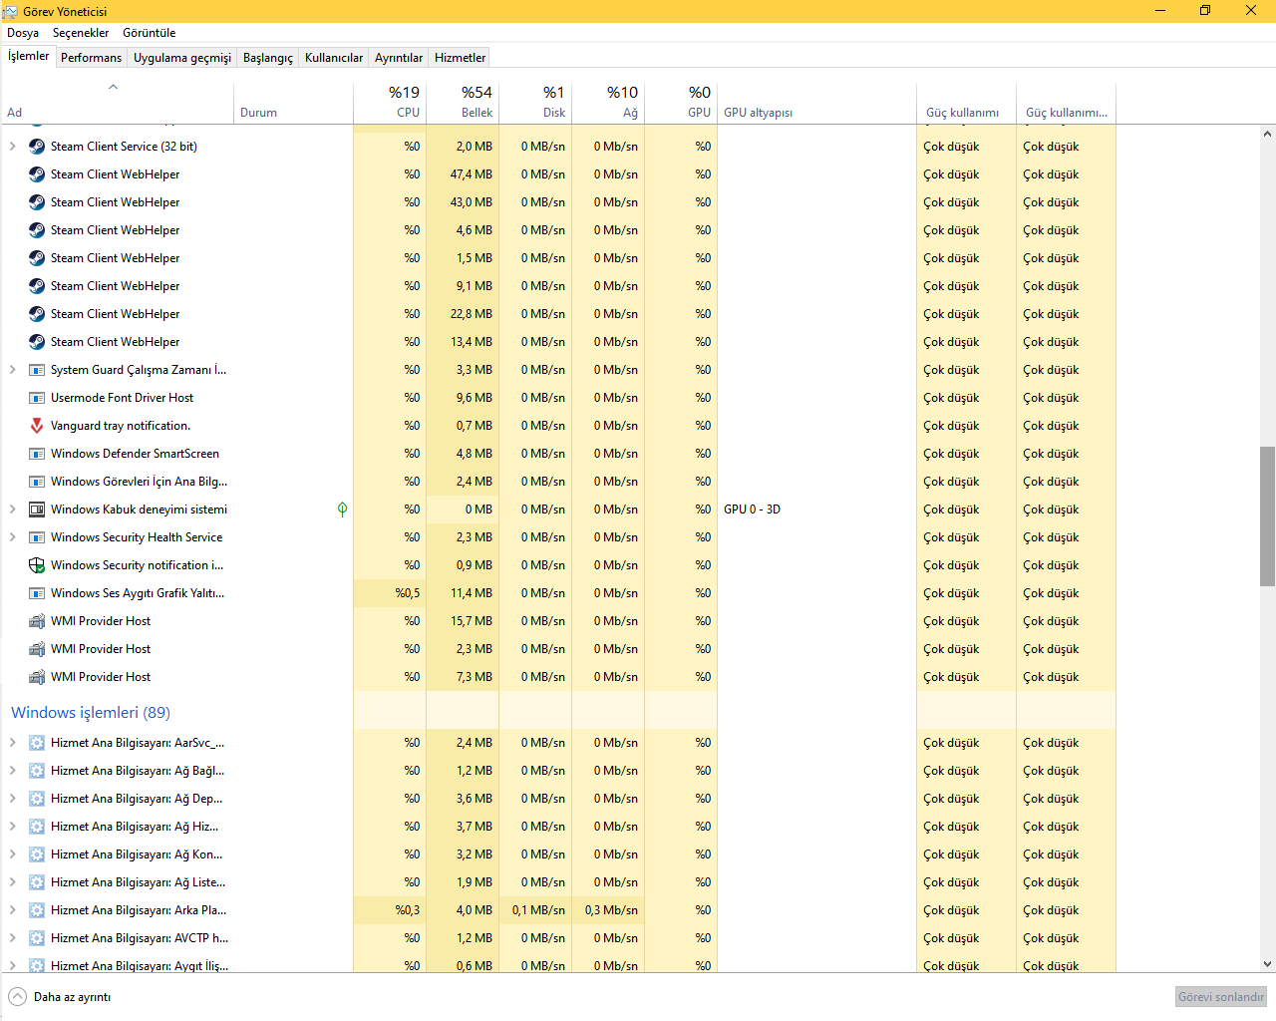
Task: Switch to the Uygulama geçmişi tab
Action: [x=182, y=58]
